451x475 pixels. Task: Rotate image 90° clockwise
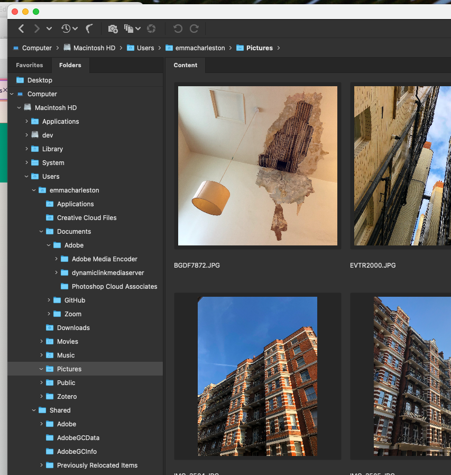pyautogui.click(x=194, y=29)
